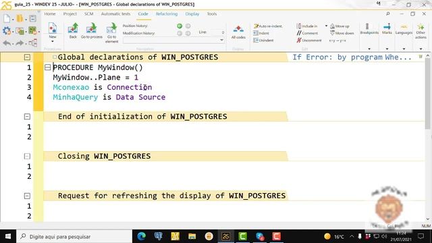The height and width of the screenshot is (243, 432).
Task: Open the SCM ribbon tab
Action: click(88, 13)
